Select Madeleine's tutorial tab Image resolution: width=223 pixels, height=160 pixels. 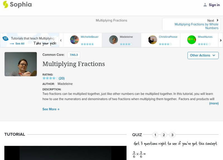[x=121, y=40]
